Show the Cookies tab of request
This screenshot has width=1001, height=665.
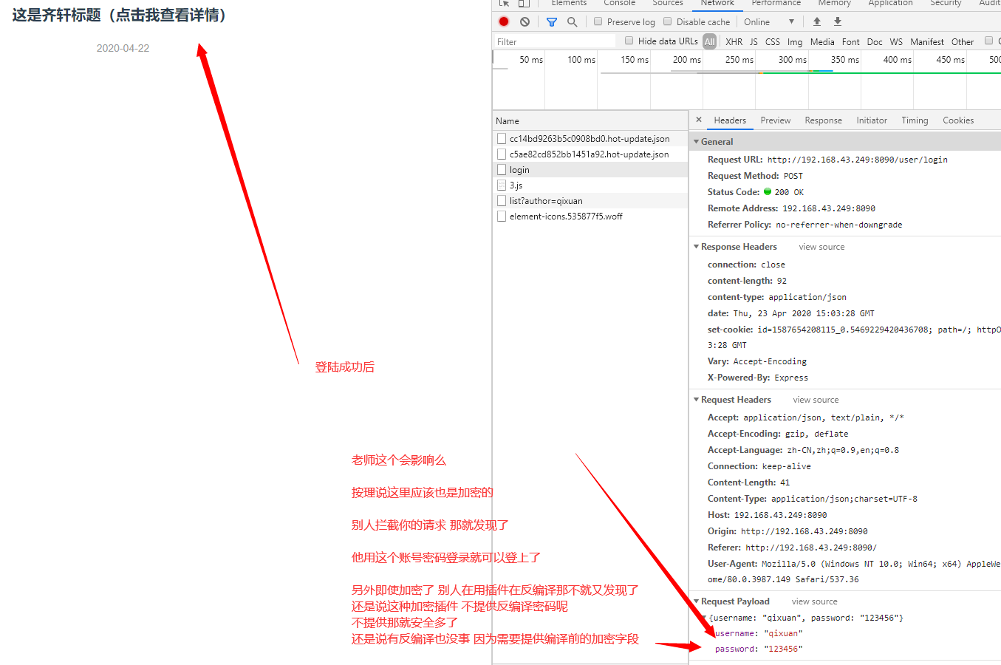coord(958,120)
